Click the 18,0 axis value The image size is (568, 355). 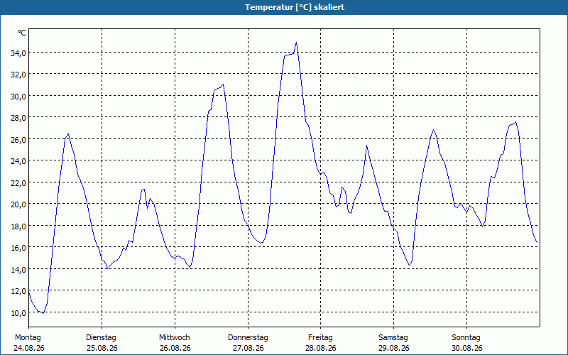18,226
